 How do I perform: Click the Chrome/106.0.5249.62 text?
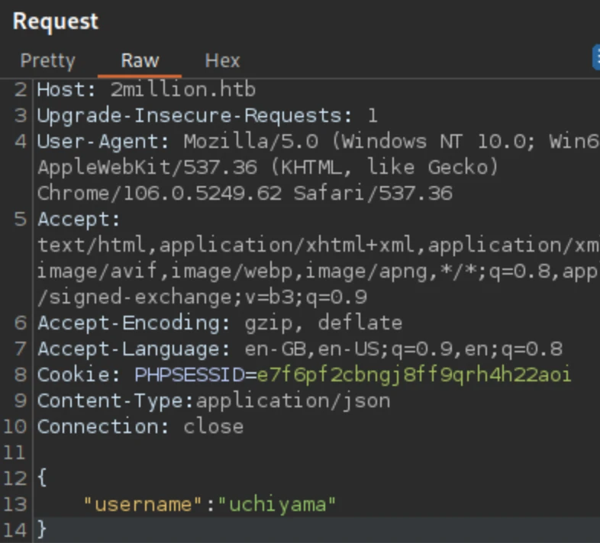click(160, 194)
